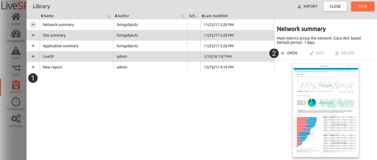The image size is (377, 160).
Task: Open Settings gears icon
Action: 16,119
